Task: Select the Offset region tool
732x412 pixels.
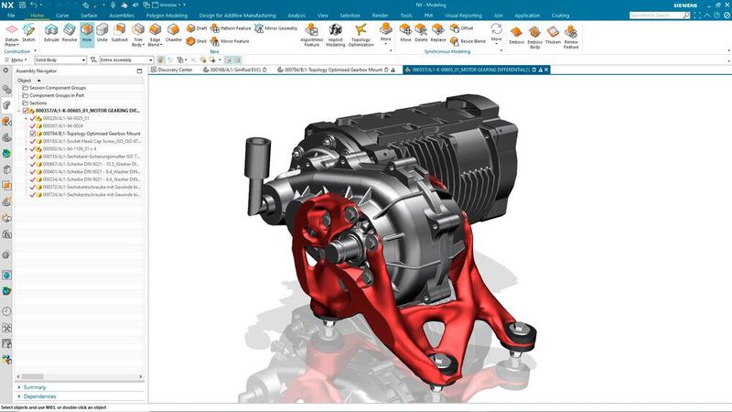Action: click(462, 28)
